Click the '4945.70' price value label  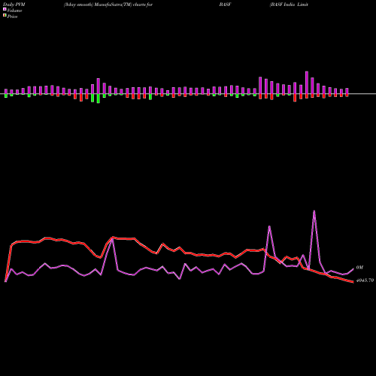coord(365,280)
